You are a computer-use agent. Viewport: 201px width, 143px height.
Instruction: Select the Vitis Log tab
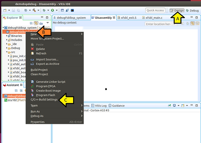pyautogui.click(x=99, y=105)
